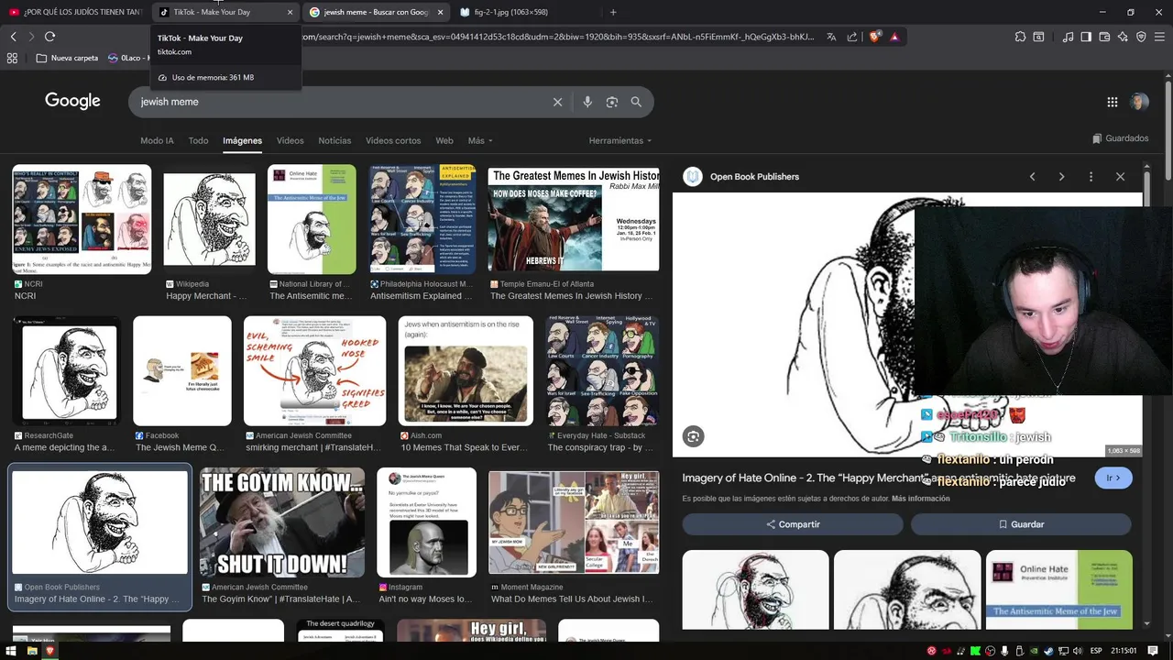
Task: Open the Brave Wallet icon
Action: pos(1104,37)
